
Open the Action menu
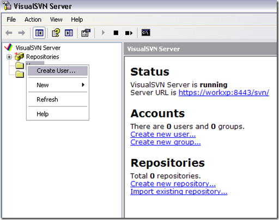[x=33, y=20]
